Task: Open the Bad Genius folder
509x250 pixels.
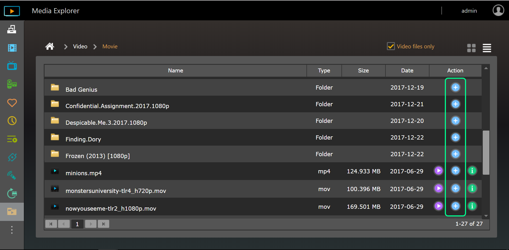Action: click(81, 90)
